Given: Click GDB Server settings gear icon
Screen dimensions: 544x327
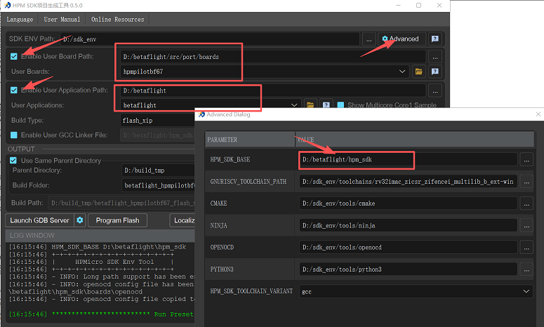Looking at the screenshot, I should click(x=80, y=220).
